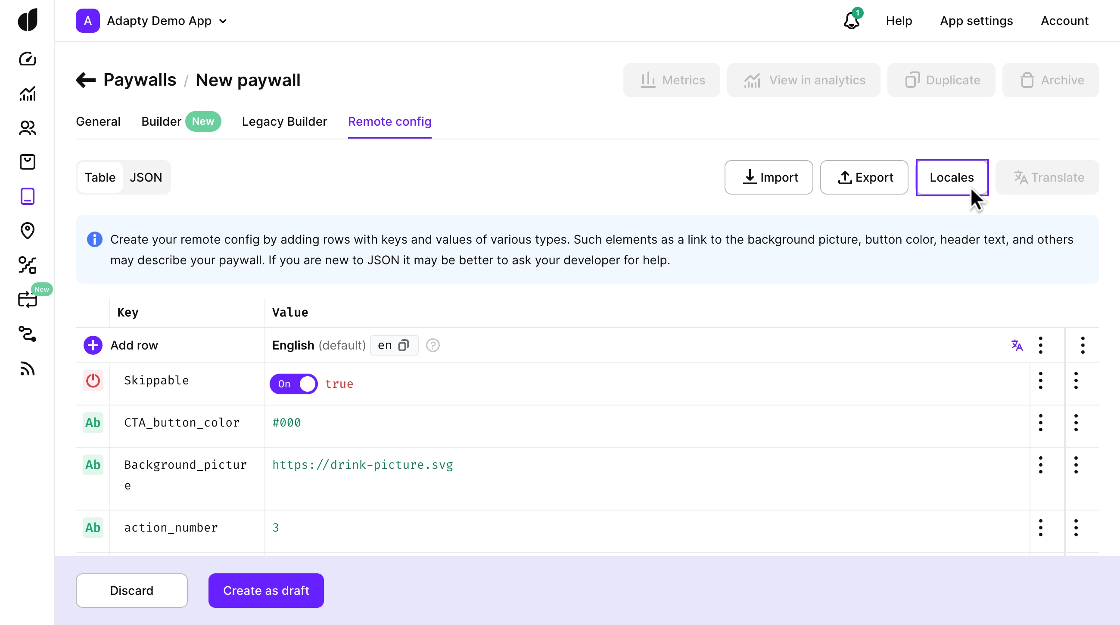Open the dashboard gauge icon in sidebar

tap(28, 59)
